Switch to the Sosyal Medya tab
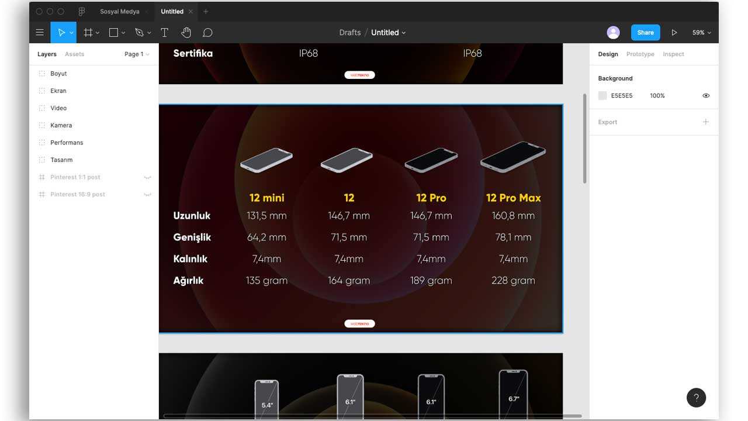Image resolution: width=748 pixels, height=421 pixels. point(120,11)
